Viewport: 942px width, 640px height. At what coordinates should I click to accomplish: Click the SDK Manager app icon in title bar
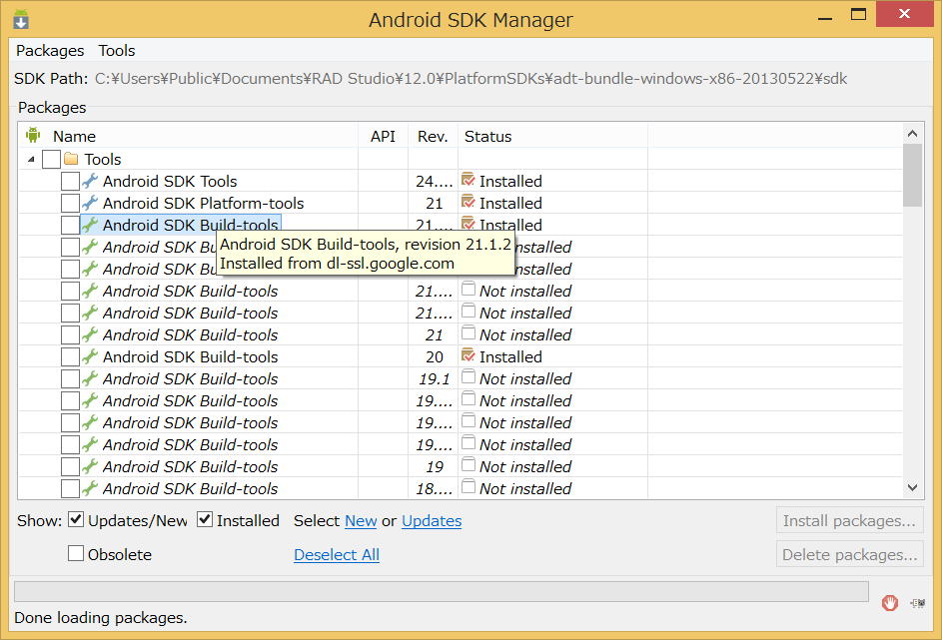pyautogui.click(x=21, y=20)
